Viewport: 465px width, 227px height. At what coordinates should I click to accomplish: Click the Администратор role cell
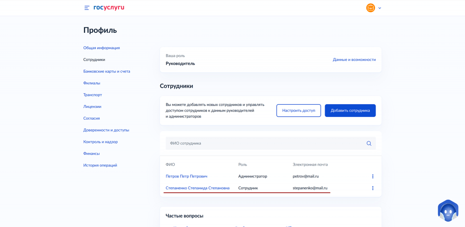[x=252, y=176]
